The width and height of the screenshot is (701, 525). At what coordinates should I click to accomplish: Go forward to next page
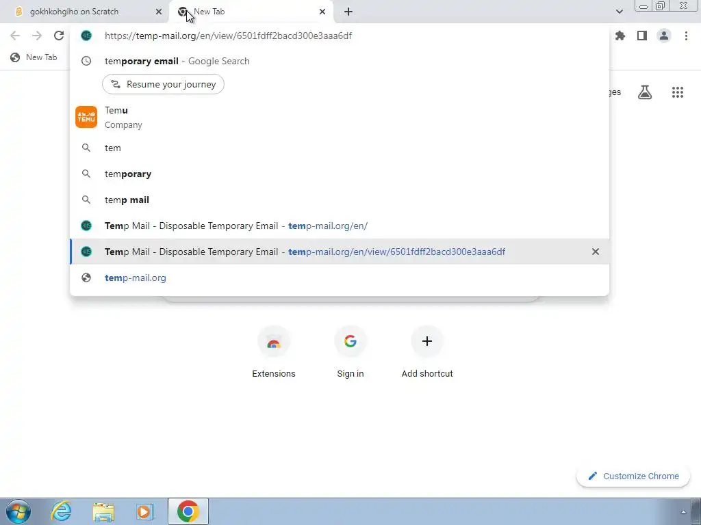(37, 36)
